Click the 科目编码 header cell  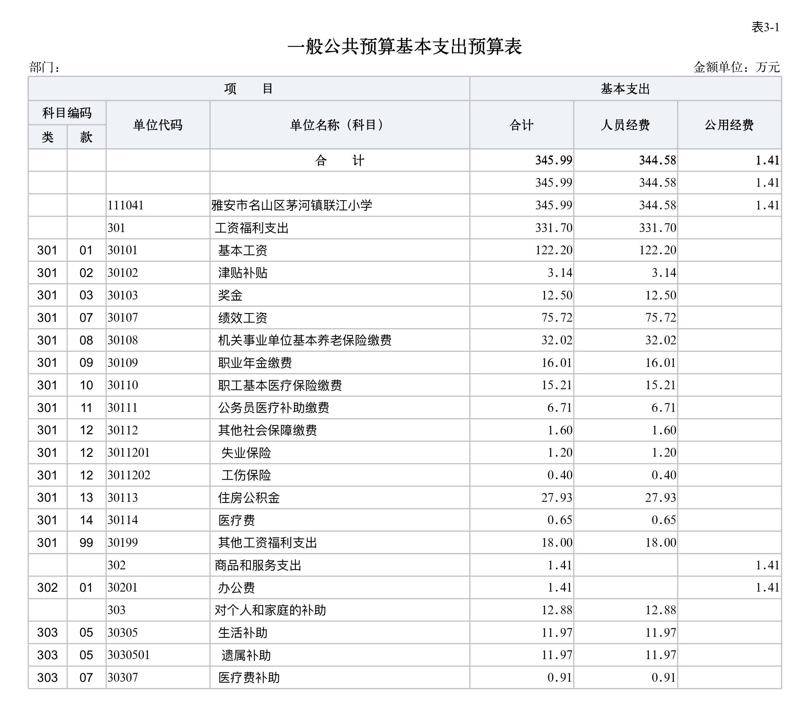[67, 113]
